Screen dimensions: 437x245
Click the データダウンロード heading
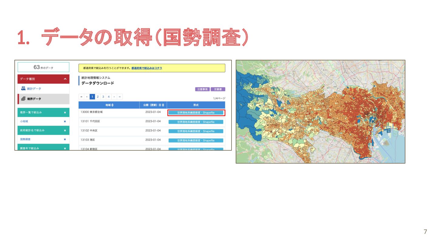pyautogui.click(x=98, y=83)
